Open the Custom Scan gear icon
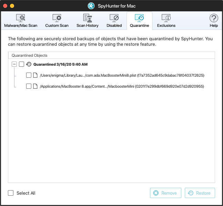Viewport: 223px width, 206px height. [57, 18]
